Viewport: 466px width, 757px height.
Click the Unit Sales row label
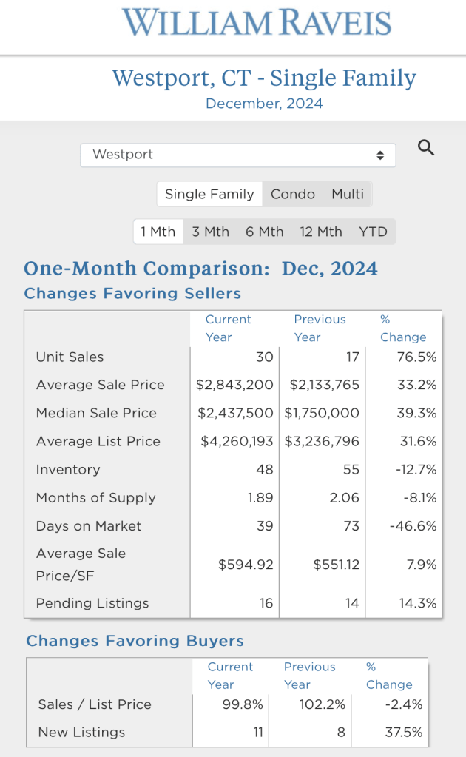[x=70, y=357]
